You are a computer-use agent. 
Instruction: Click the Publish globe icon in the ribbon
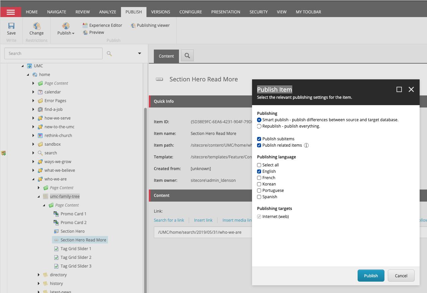click(66, 26)
